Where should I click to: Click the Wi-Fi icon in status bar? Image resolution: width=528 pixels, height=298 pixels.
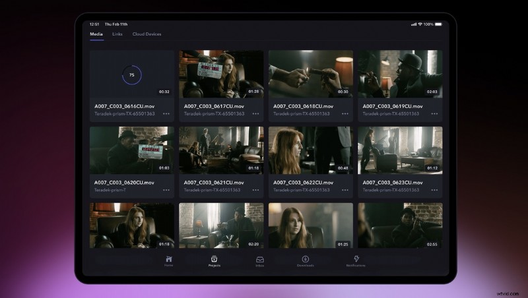[x=420, y=24]
